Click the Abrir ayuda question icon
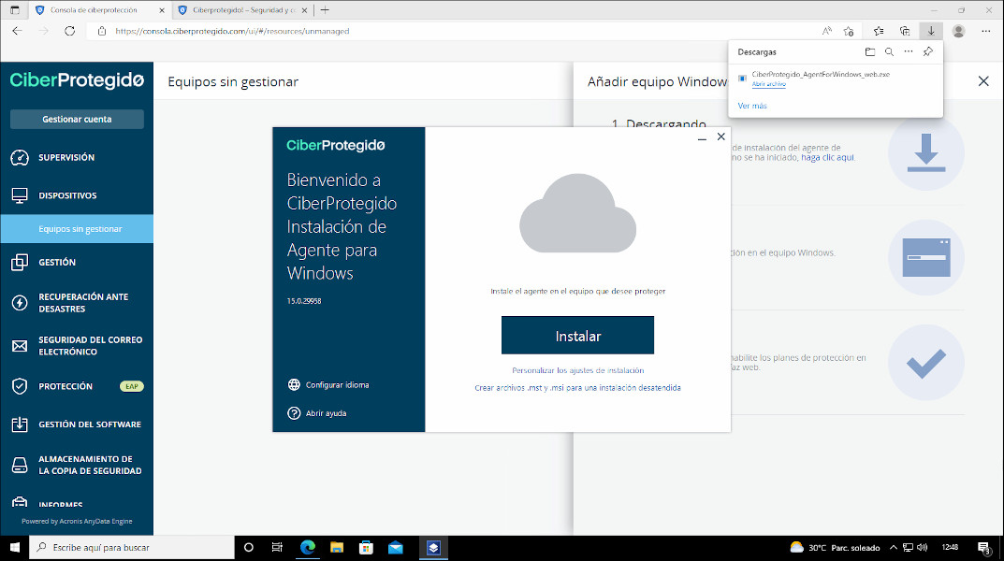Screen dimensions: 1004x561 coord(293,412)
